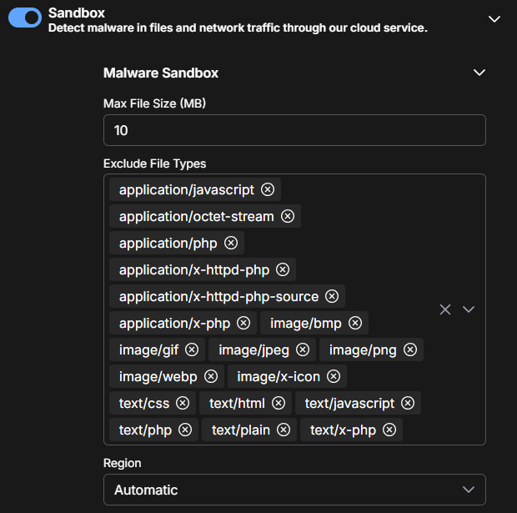
Task: Collapse the Sandbox section chevron
Action: [x=495, y=18]
